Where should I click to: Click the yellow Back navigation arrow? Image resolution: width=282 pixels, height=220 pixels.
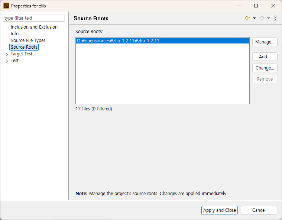[247, 18]
